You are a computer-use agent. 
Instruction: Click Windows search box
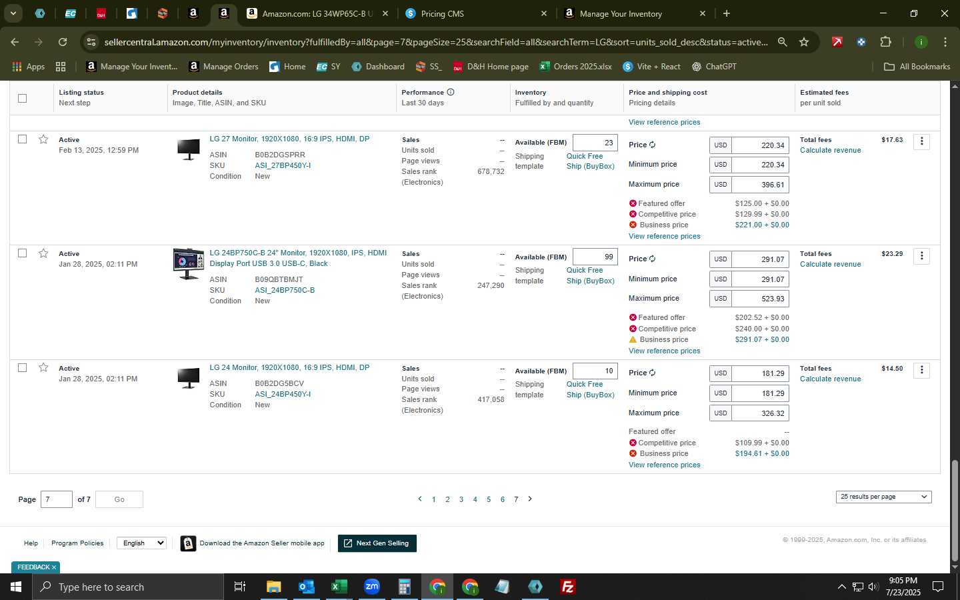128,587
